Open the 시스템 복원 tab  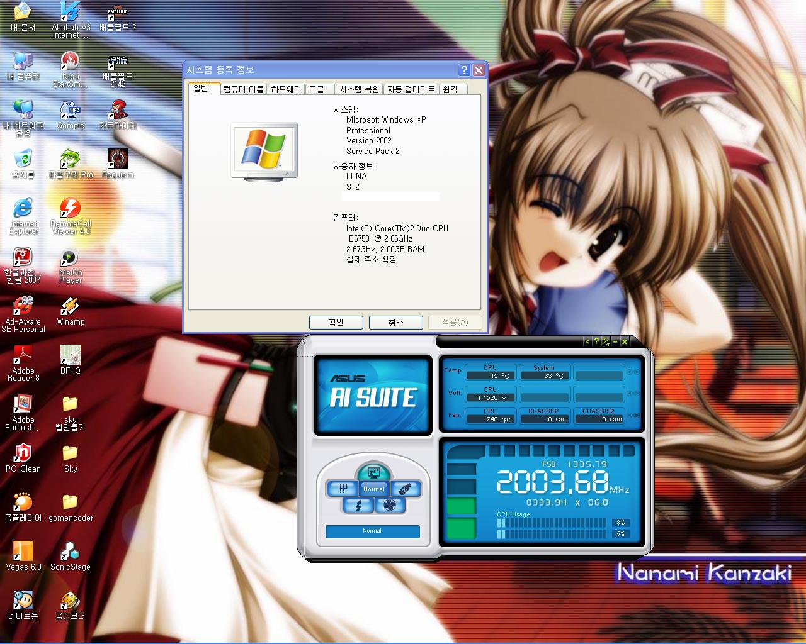[359, 90]
